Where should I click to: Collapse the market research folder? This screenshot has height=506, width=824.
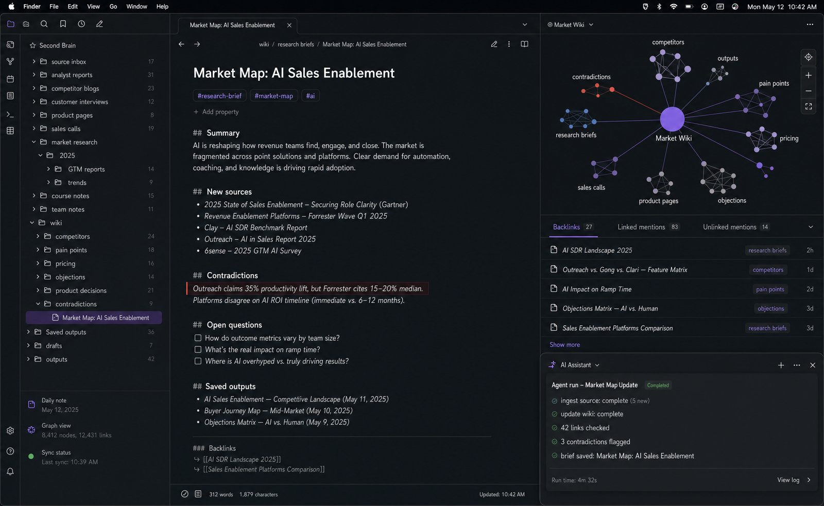tap(34, 142)
